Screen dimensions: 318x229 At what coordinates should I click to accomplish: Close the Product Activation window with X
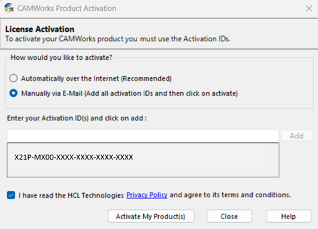(309, 8)
